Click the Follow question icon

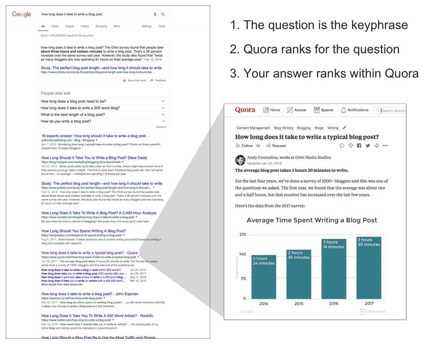coord(238,146)
